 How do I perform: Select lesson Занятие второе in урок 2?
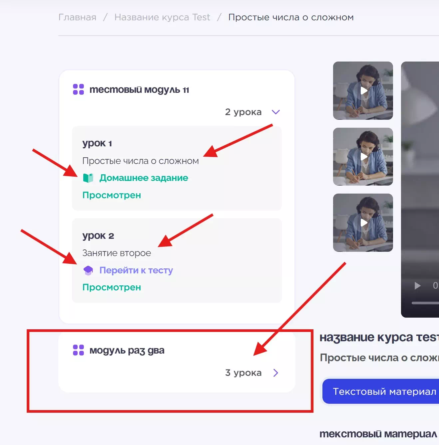[117, 253]
